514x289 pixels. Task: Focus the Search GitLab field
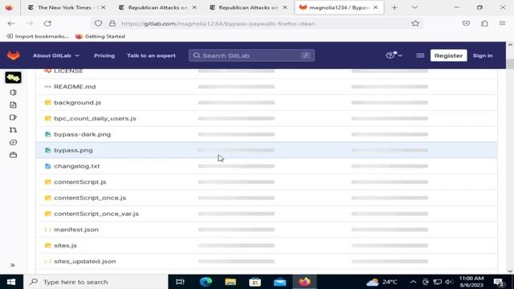(x=251, y=55)
